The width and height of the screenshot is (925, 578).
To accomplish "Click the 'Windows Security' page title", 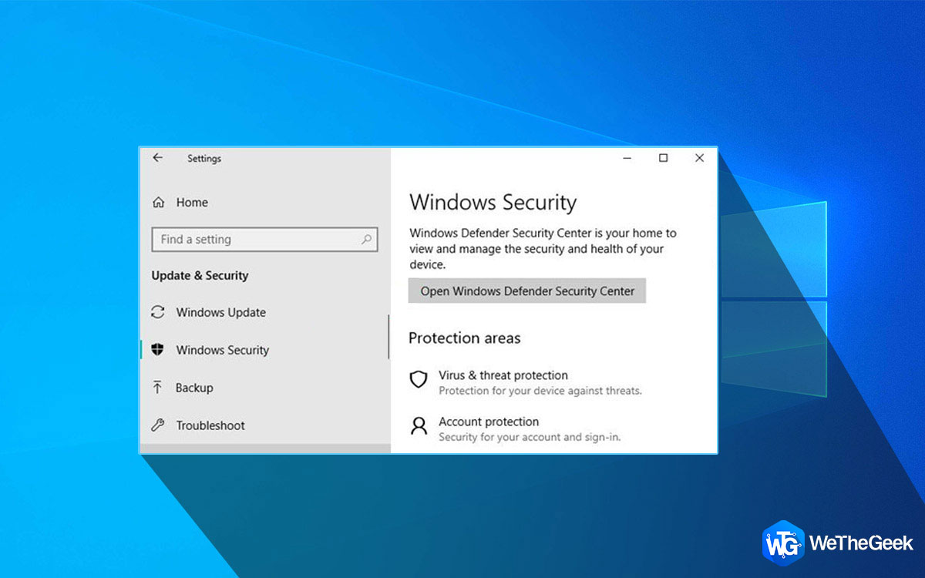I will coord(493,203).
